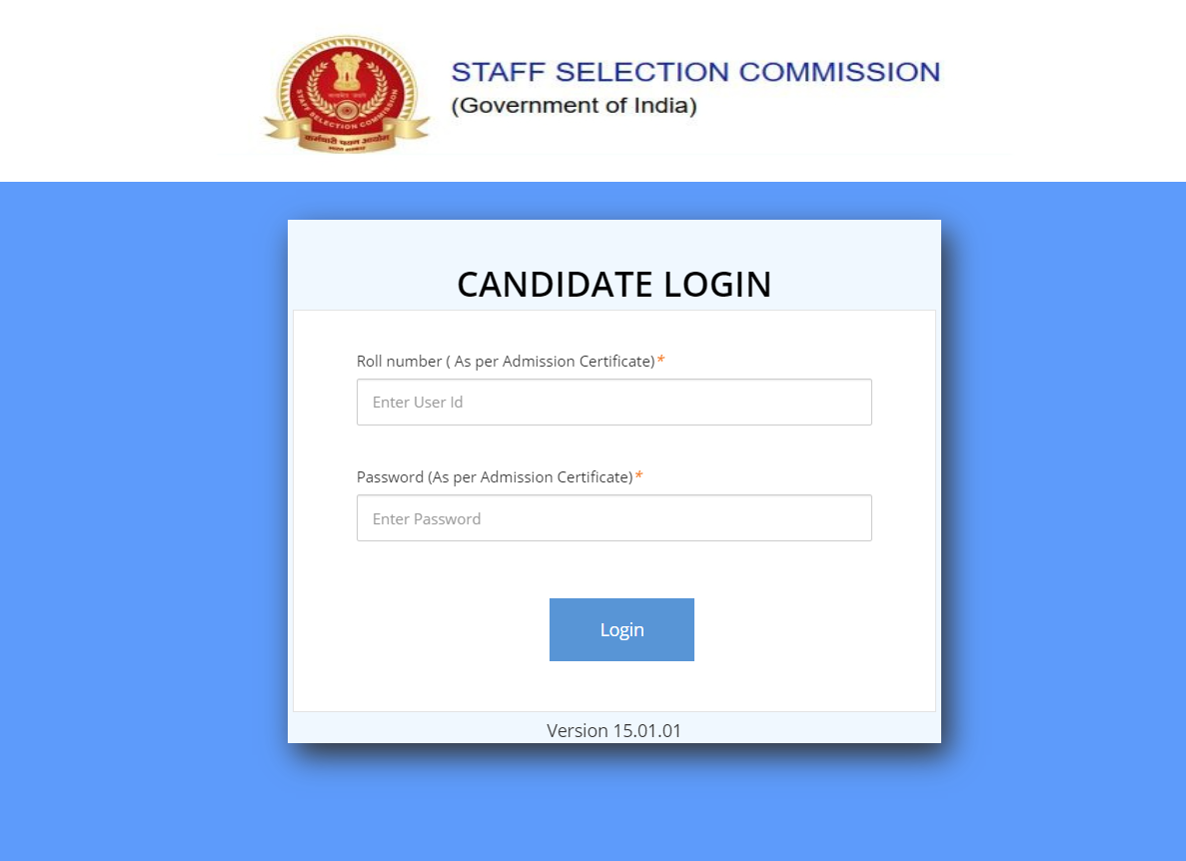This screenshot has height=861, width=1186.
Task: Focus the Enter User Id field
Action: pos(613,403)
